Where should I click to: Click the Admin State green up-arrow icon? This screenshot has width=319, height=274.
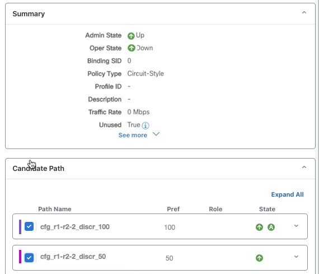(131, 36)
